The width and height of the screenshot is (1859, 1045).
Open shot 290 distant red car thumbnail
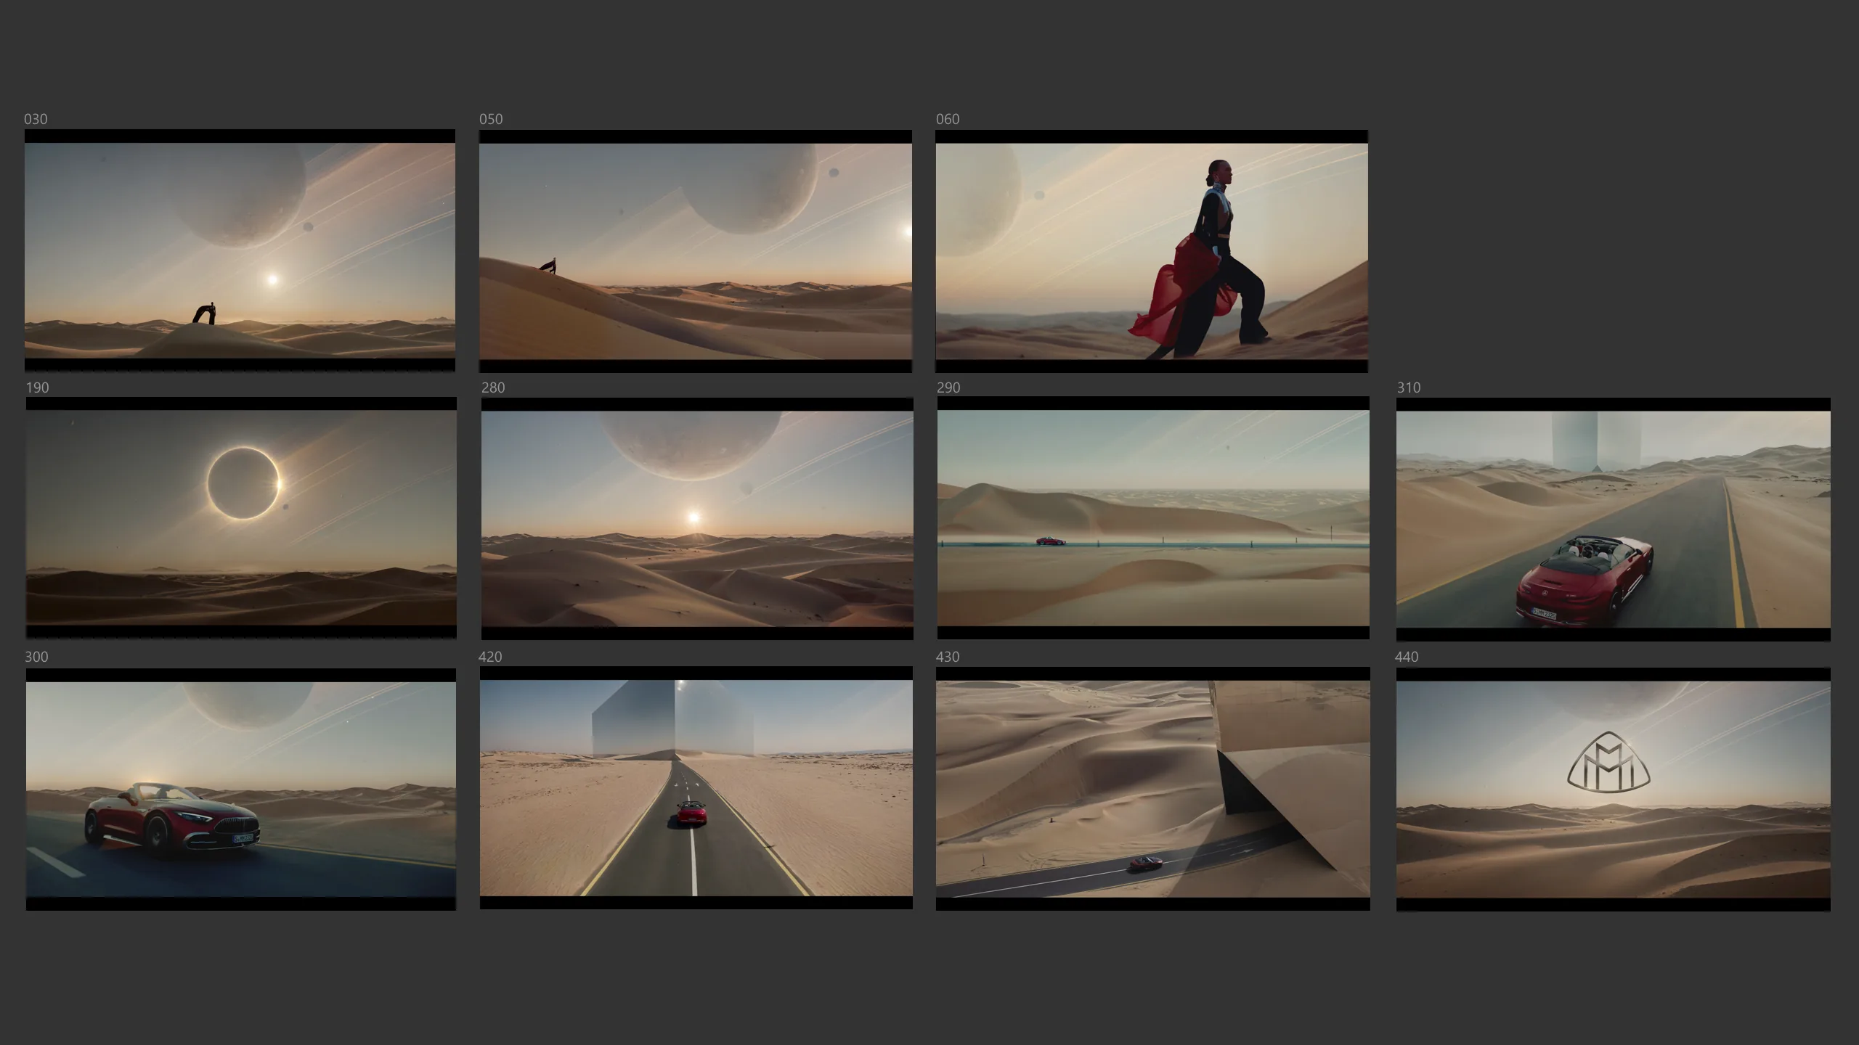click(x=1153, y=517)
